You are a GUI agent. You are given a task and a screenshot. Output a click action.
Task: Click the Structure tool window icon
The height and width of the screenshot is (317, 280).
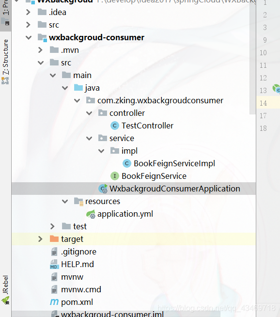[5, 80]
